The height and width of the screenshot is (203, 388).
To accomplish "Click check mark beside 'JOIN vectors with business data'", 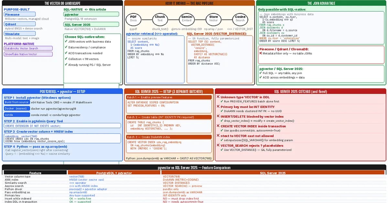I will pyautogui.click(x=66, y=41).
